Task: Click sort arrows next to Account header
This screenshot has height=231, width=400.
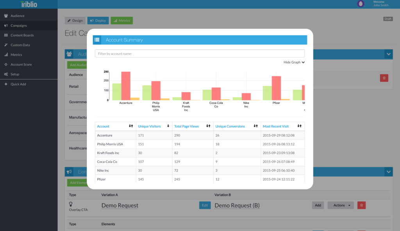Action: coord(131,126)
